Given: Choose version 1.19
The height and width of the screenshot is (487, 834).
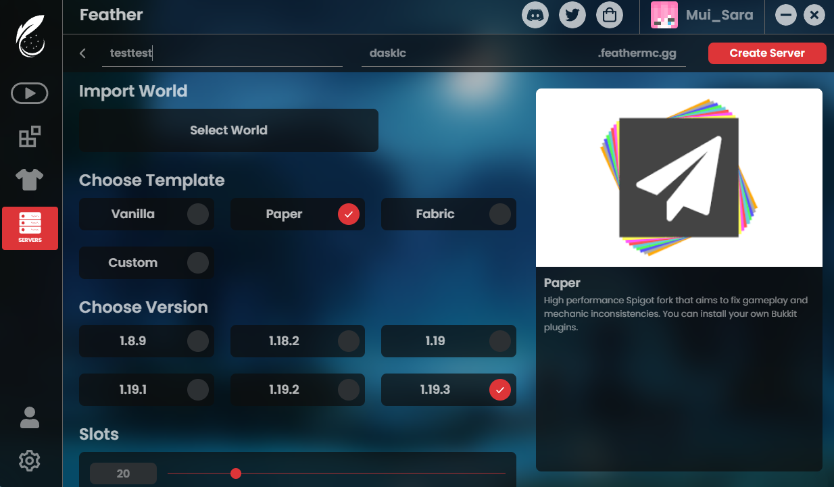Looking at the screenshot, I should pos(449,341).
